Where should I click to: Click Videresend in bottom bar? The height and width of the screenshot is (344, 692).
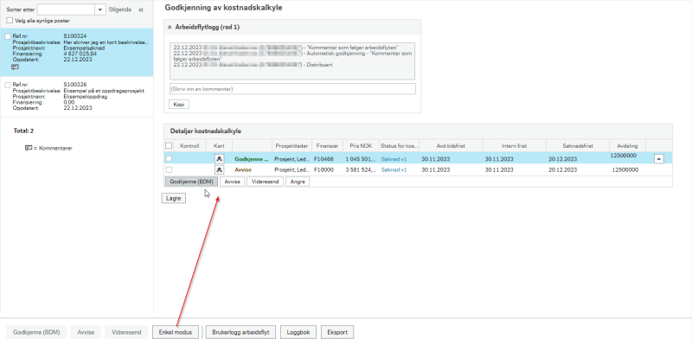[x=126, y=332]
